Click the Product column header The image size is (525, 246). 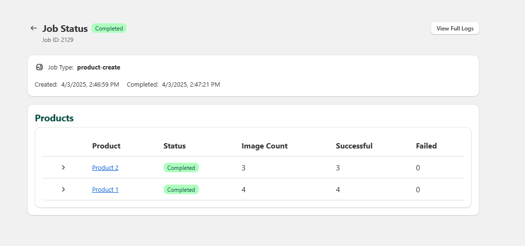pos(106,146)
